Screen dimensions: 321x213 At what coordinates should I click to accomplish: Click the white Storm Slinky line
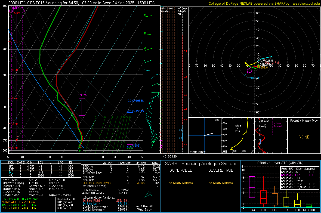209,134
